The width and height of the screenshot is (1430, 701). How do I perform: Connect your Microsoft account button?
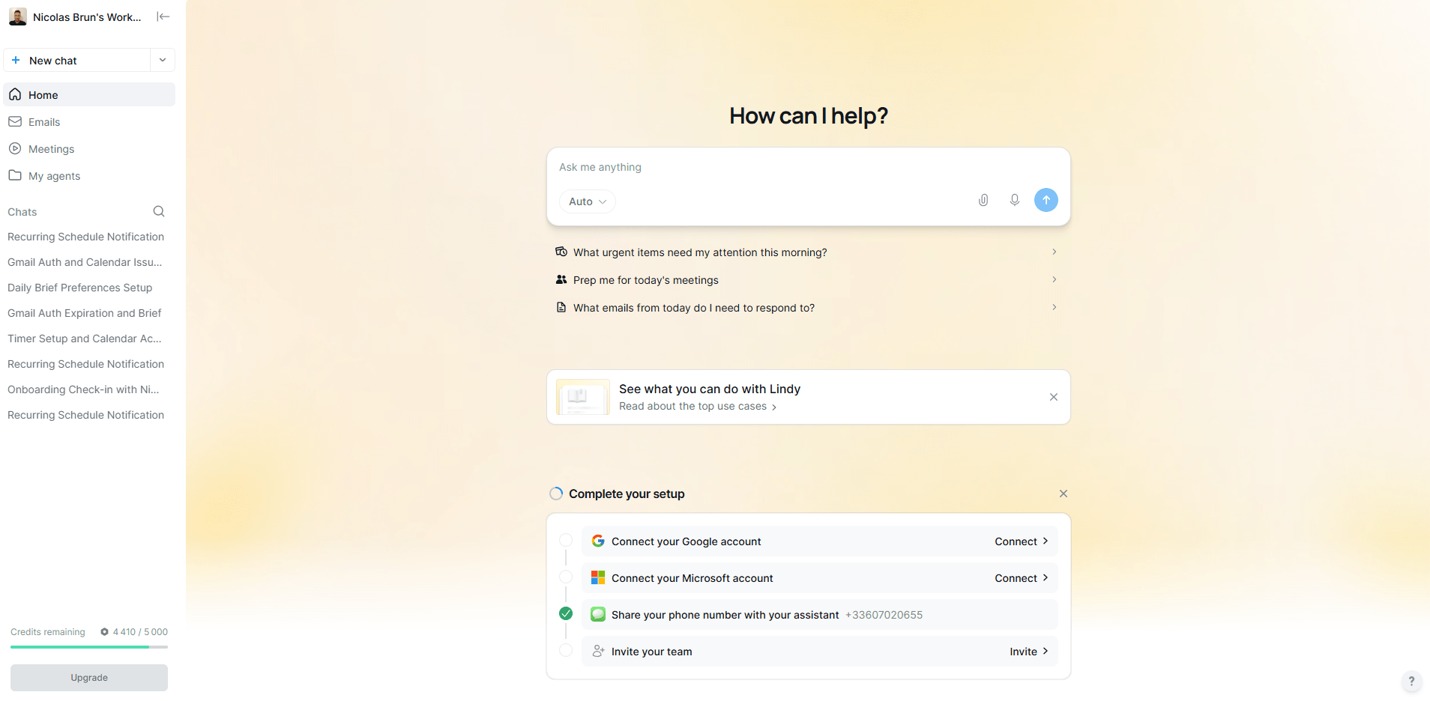coord(1022,578)
